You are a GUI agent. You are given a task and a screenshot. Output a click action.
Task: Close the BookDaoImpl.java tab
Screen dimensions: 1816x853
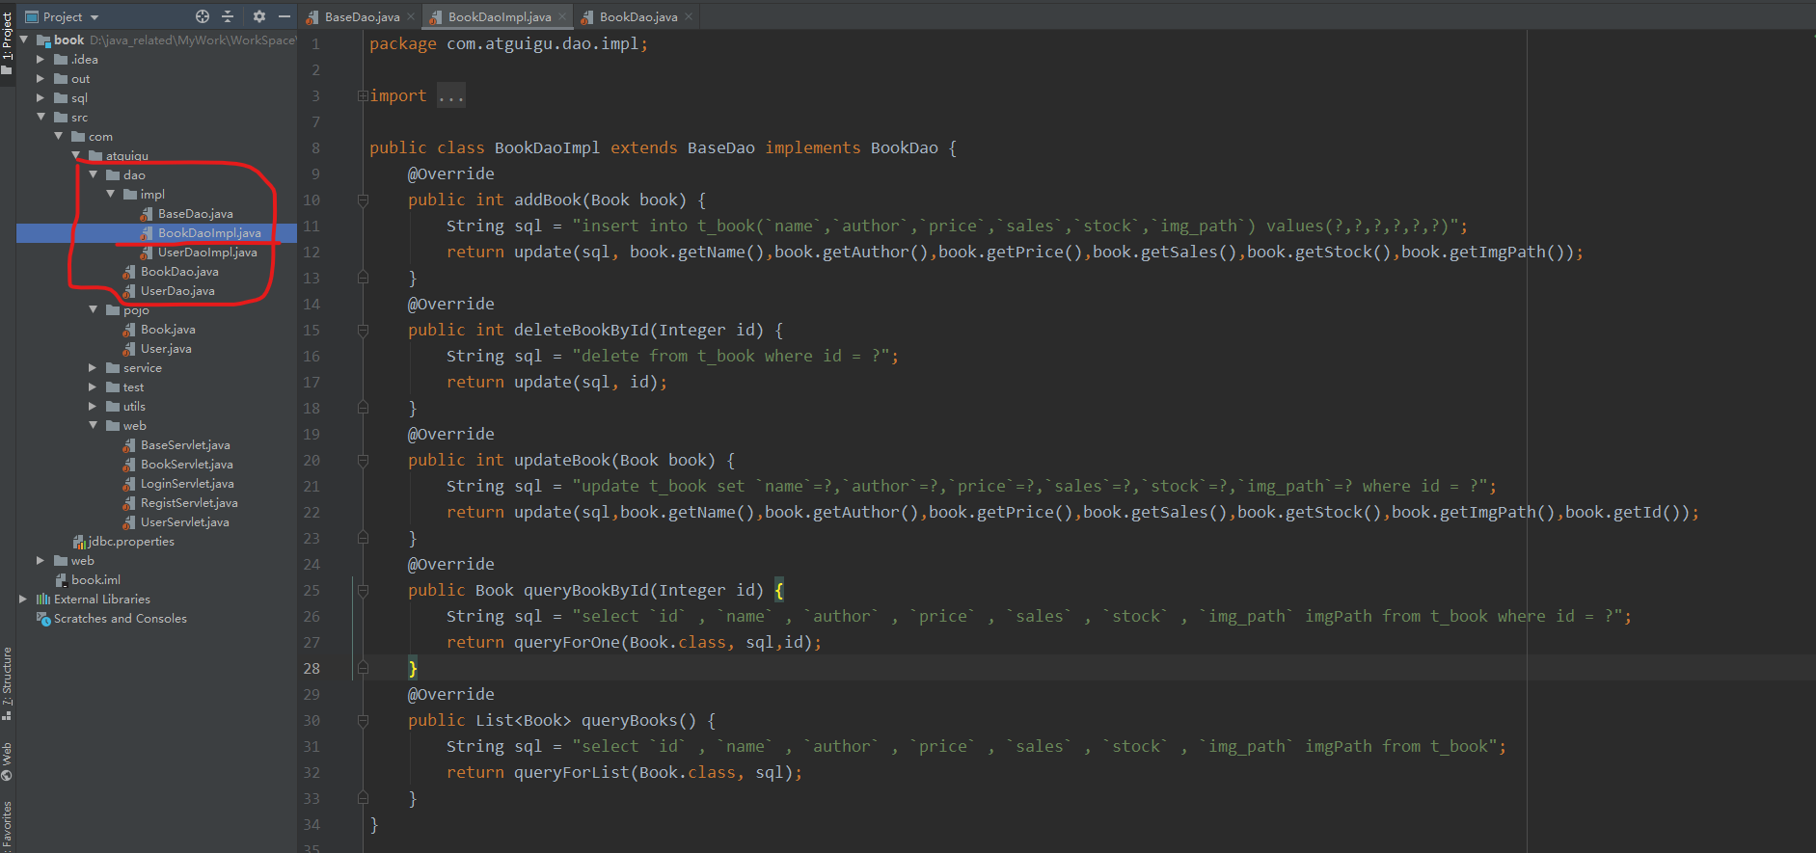click(x=562, y=16)
